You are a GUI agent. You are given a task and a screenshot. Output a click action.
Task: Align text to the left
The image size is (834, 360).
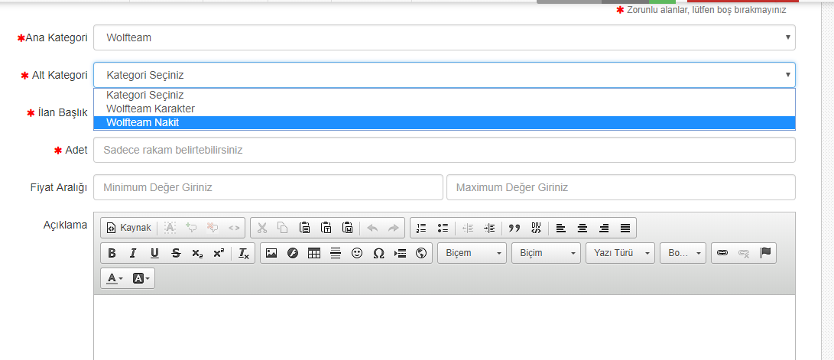point(560,228)
